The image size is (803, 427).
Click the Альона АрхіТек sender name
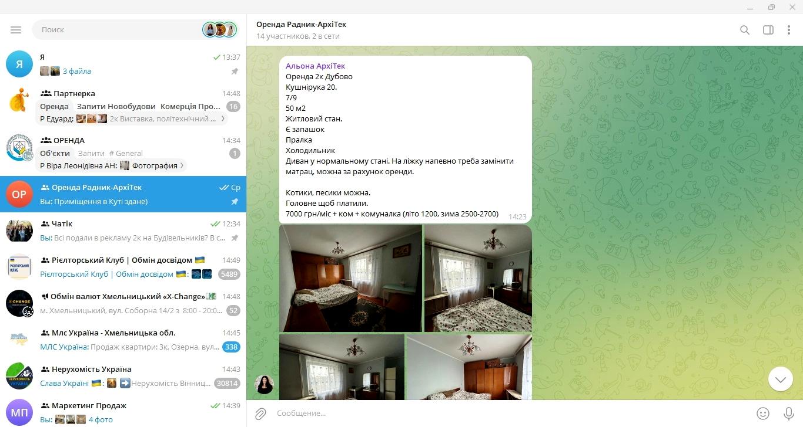point(315,66)
